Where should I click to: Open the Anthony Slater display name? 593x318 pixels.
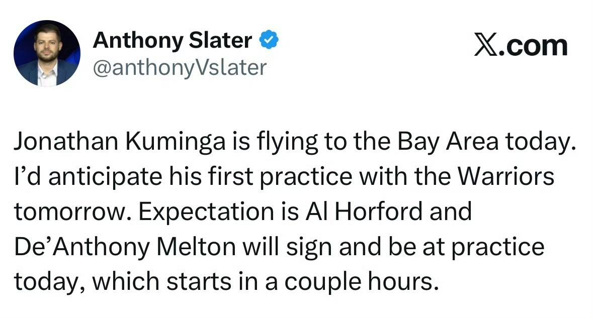click(x=173, y=41)
